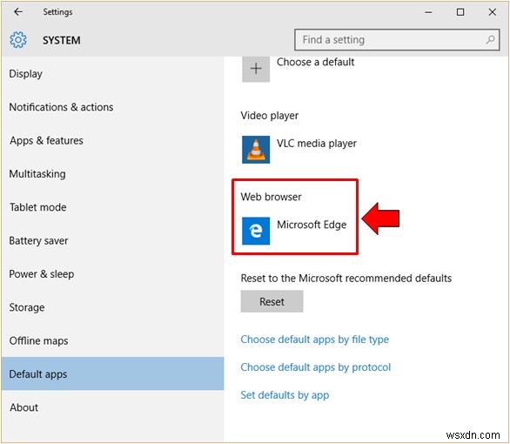Open Choose default apps by protocol

point(316,367)
